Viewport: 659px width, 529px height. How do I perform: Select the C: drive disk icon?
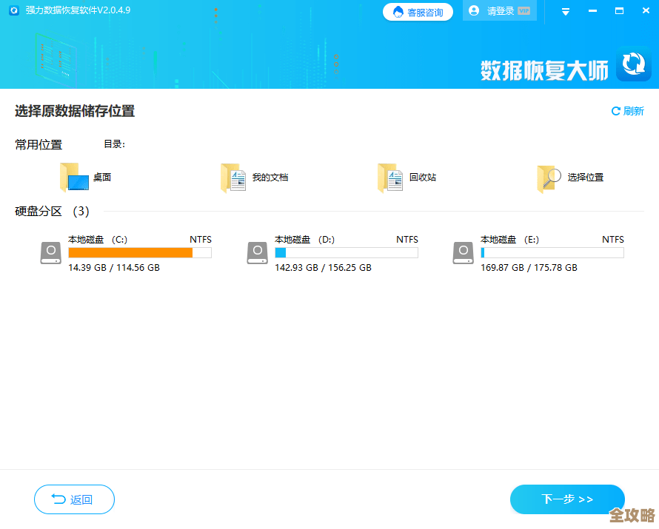click(x=50, y=252)
